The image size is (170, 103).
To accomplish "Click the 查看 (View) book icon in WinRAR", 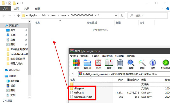I will point(109,64).
